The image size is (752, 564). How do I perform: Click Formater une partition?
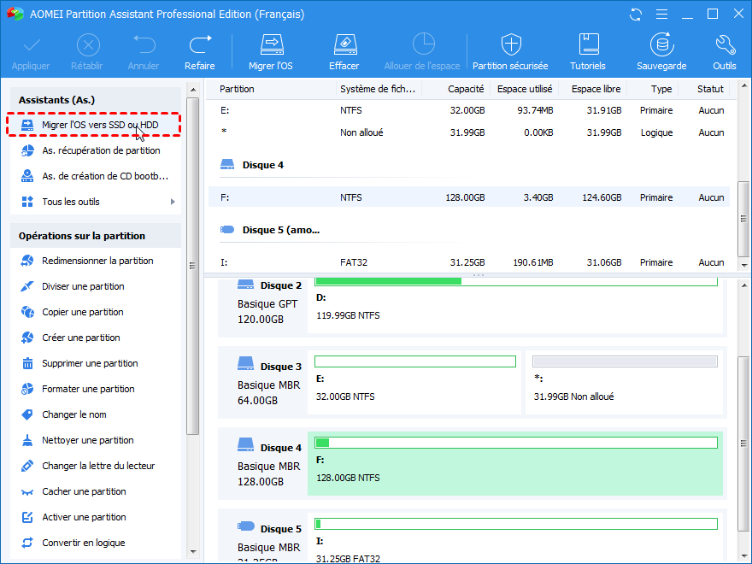pos(88,389)
